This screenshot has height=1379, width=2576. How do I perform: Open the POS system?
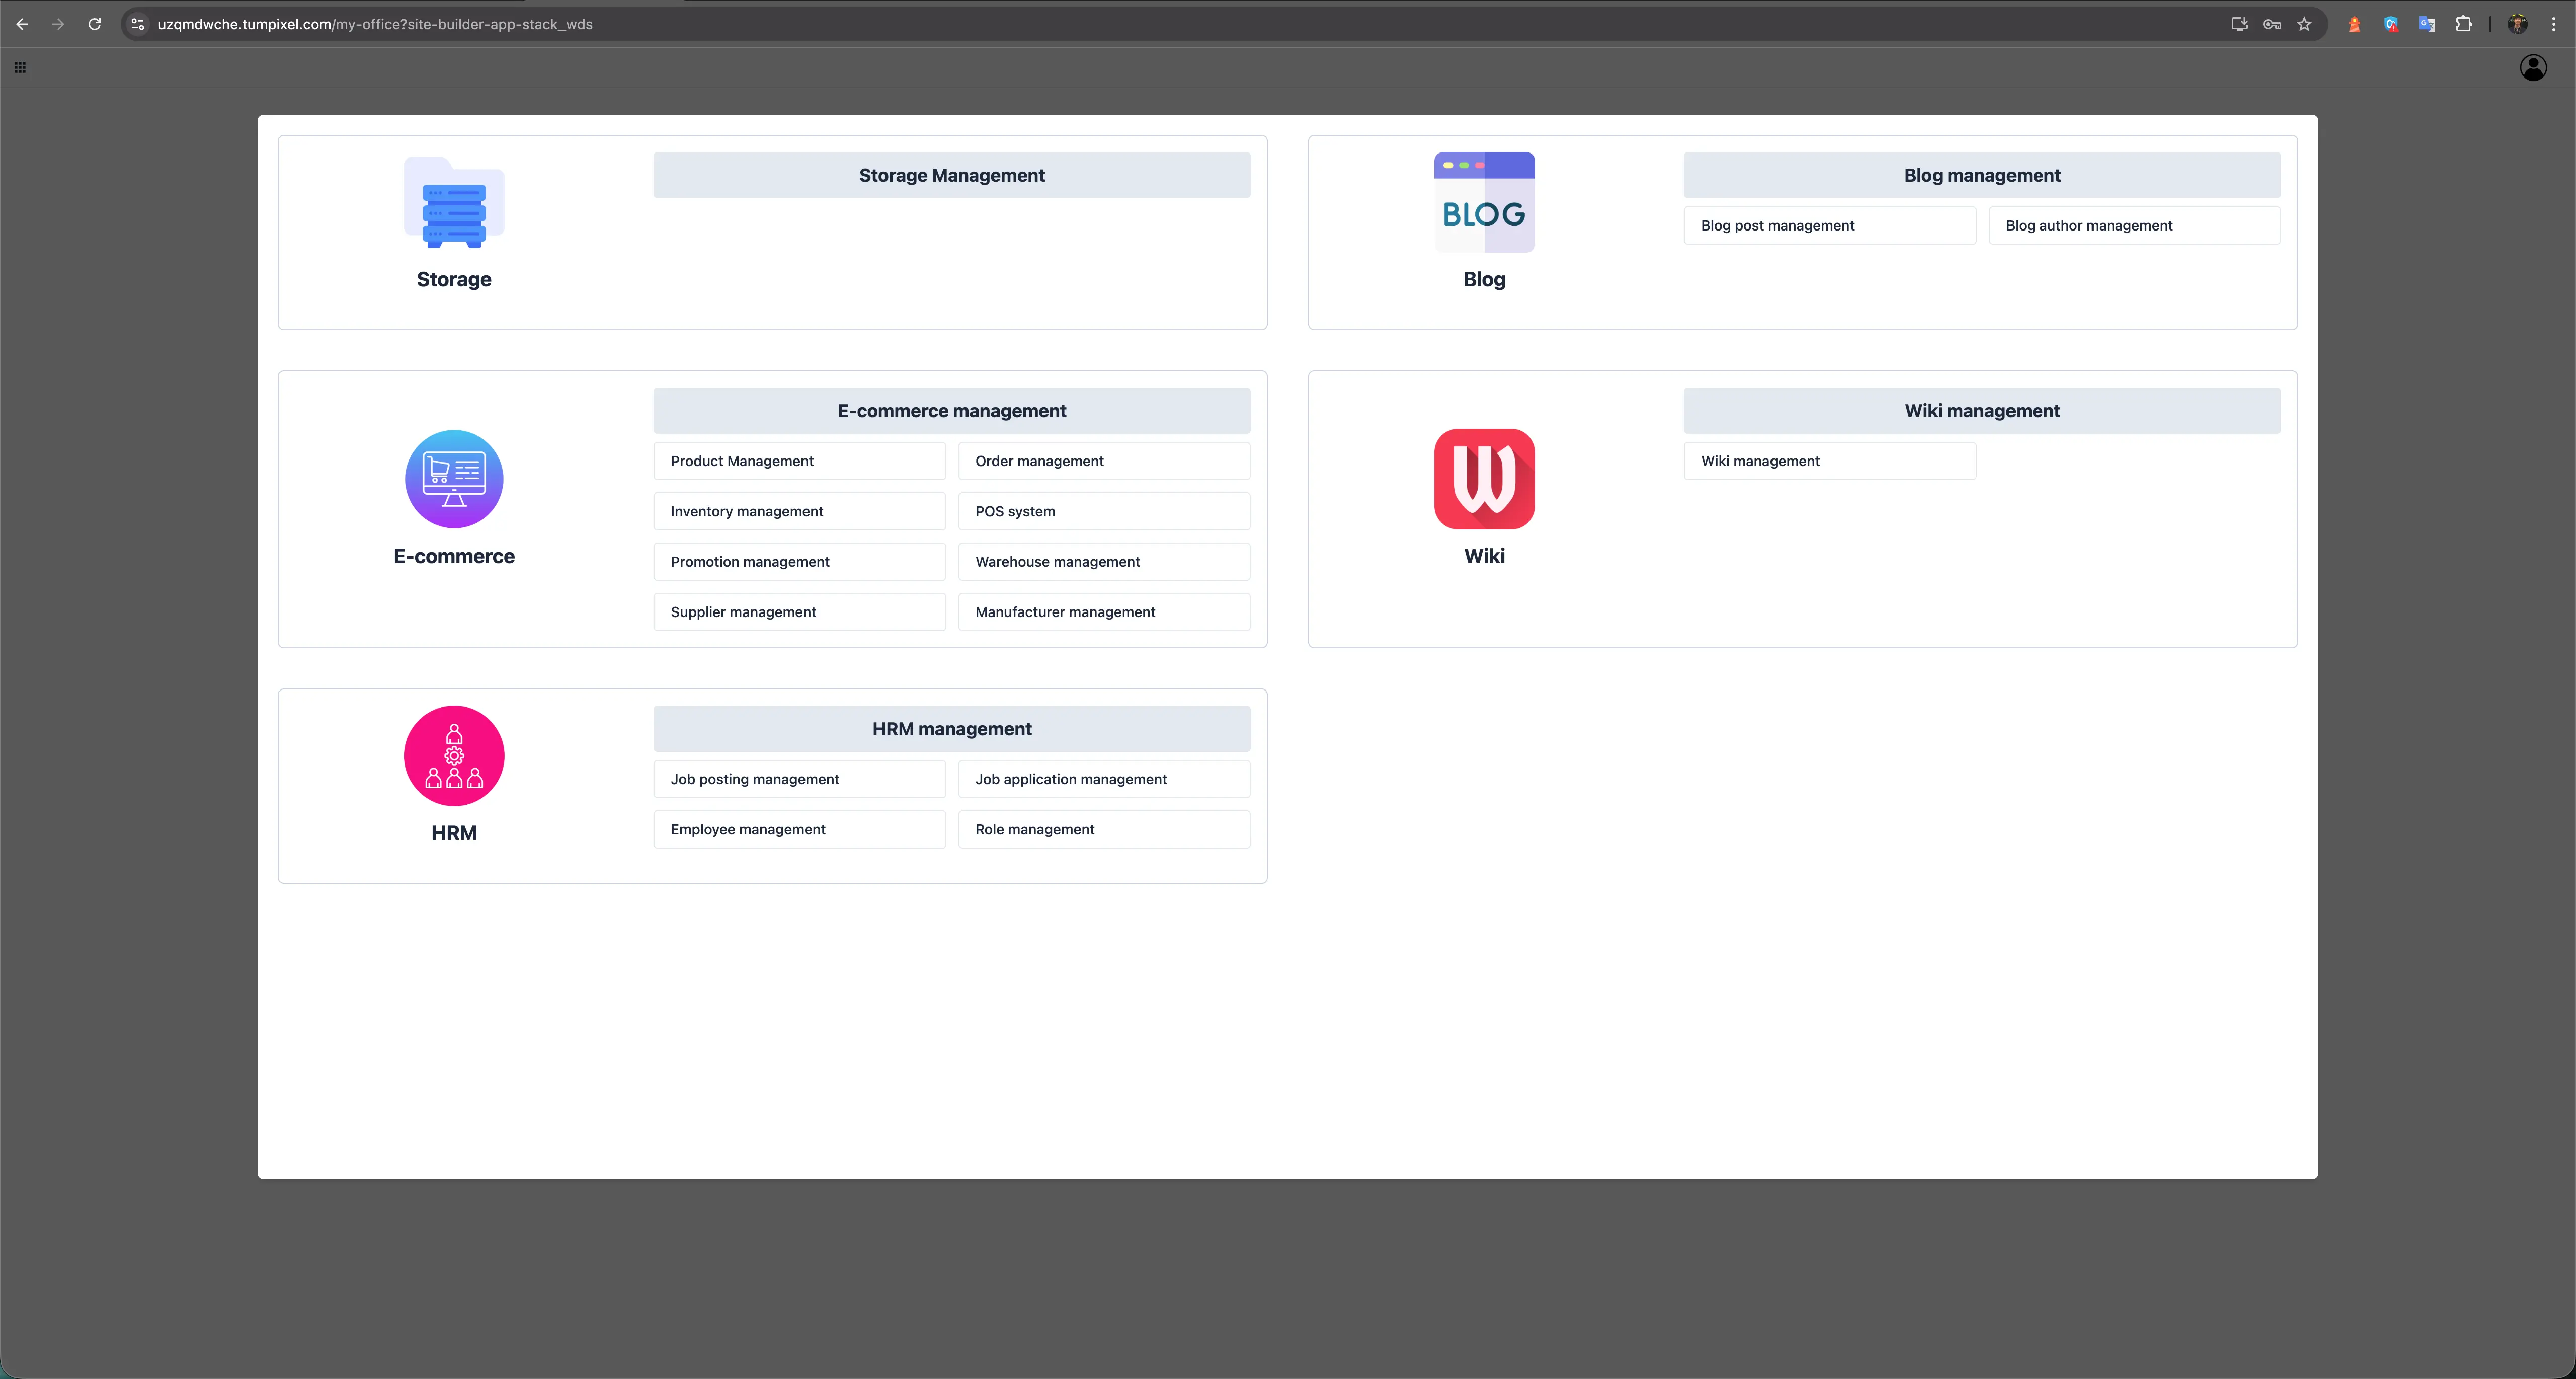(x=1104, y=511)
